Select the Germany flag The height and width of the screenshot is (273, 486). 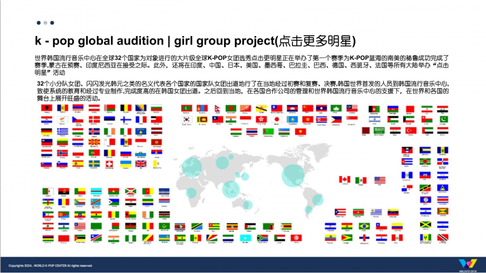point(46,131)
